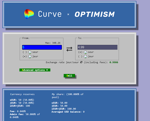
Task: Click the 'Averaged USD balance: 0' text
Action: tap(68, 112)
